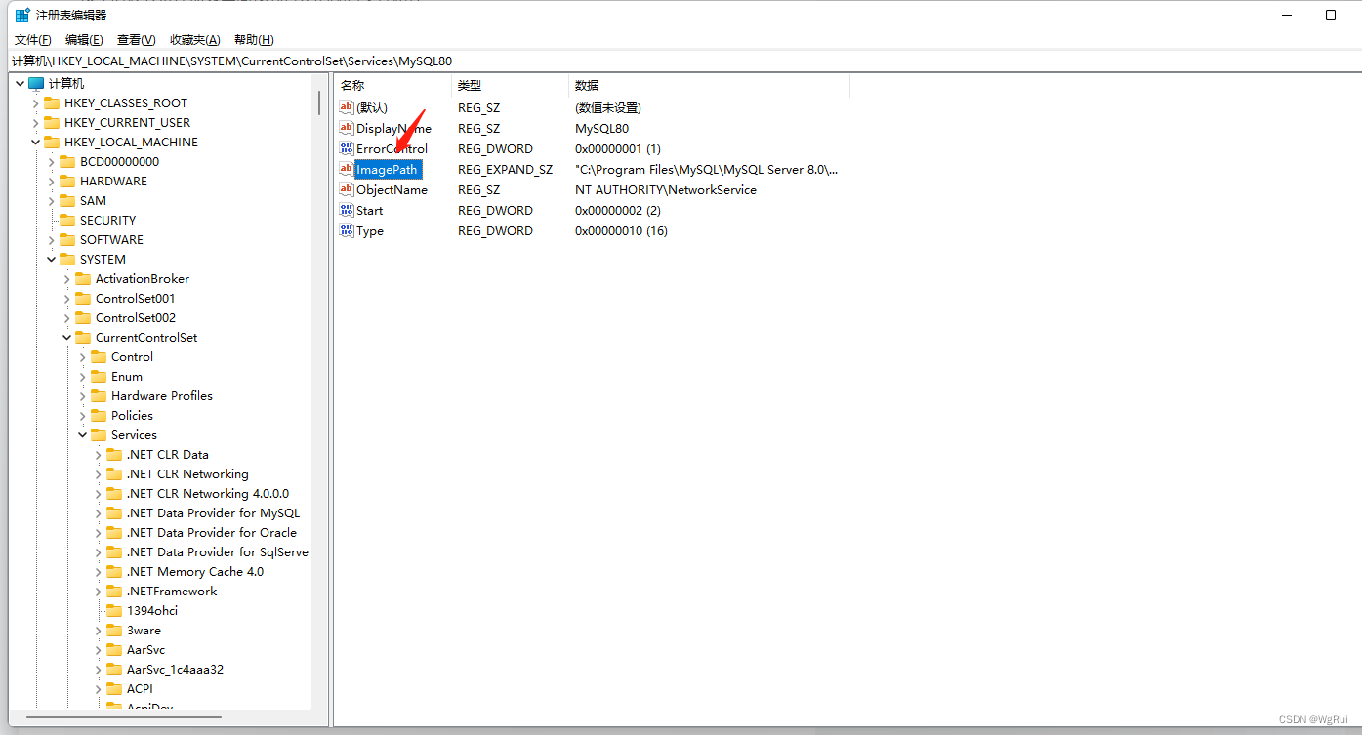The image size is (1362, 735).
Task: Click the DWORD icon next to Type
Action: click(346, 230)
